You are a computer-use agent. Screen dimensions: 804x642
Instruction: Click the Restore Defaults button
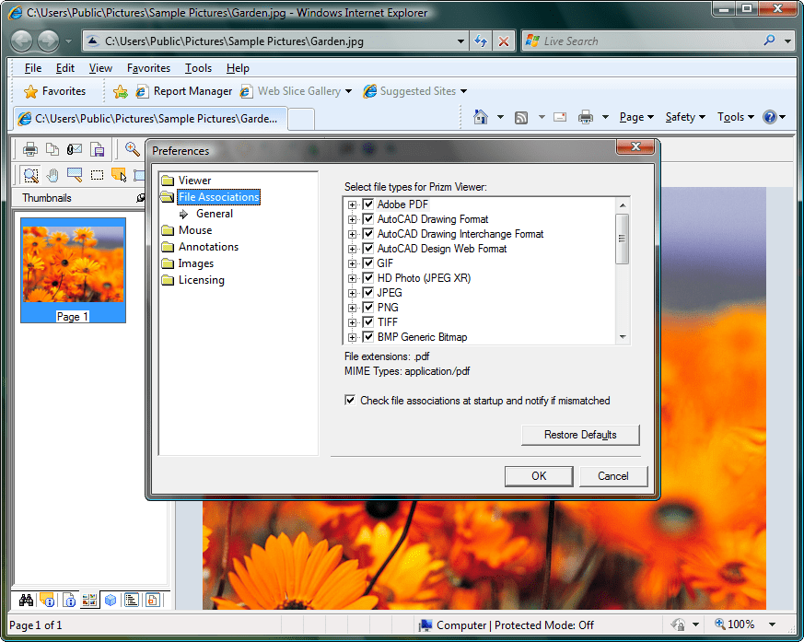coord(580,434)
